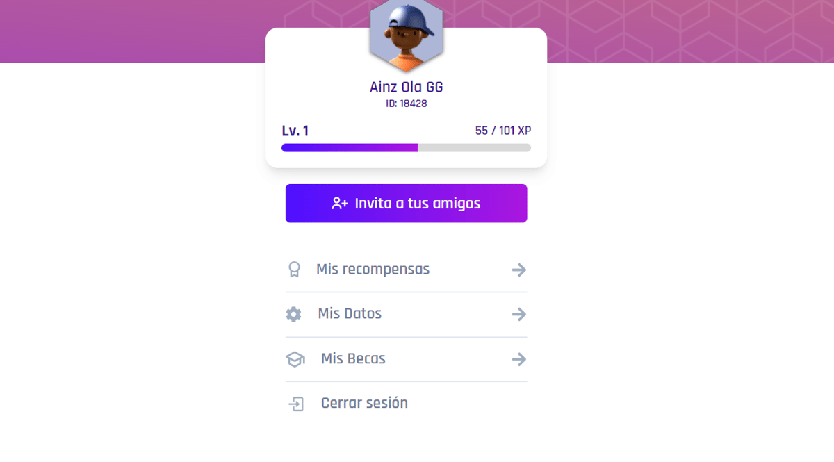Click the arrow next to Mis Becas
Image resolution: width=834 pixels, height=462 pixels.
[x=518, y=359]
